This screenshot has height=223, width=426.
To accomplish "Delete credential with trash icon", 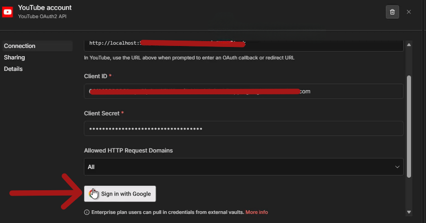I will 392,12.
